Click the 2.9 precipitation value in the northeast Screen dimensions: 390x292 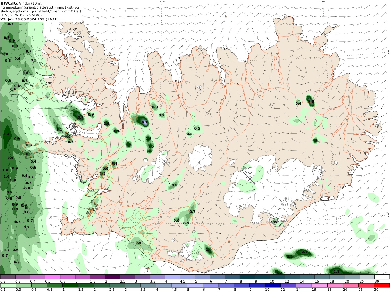point(311,101)
